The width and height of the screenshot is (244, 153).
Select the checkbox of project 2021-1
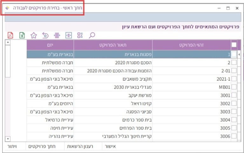point(234,79)
